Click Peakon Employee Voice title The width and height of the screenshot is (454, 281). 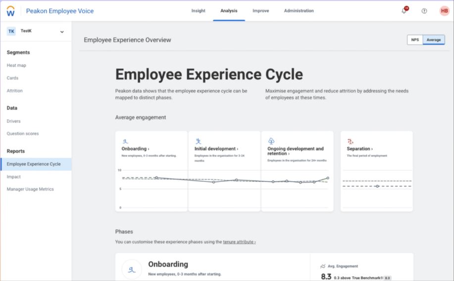[60, 11]
